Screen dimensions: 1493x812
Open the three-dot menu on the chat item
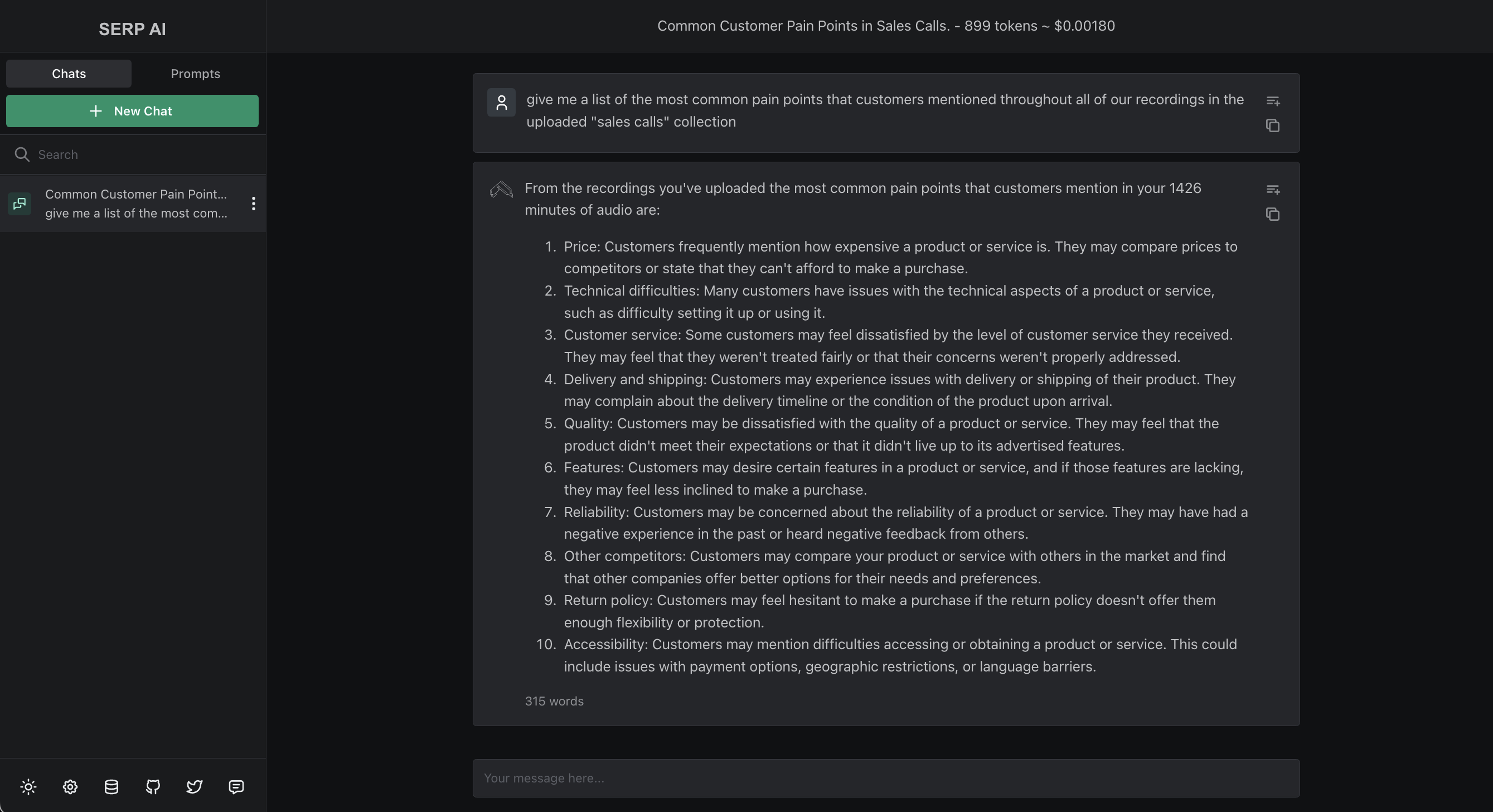[253, 204]
